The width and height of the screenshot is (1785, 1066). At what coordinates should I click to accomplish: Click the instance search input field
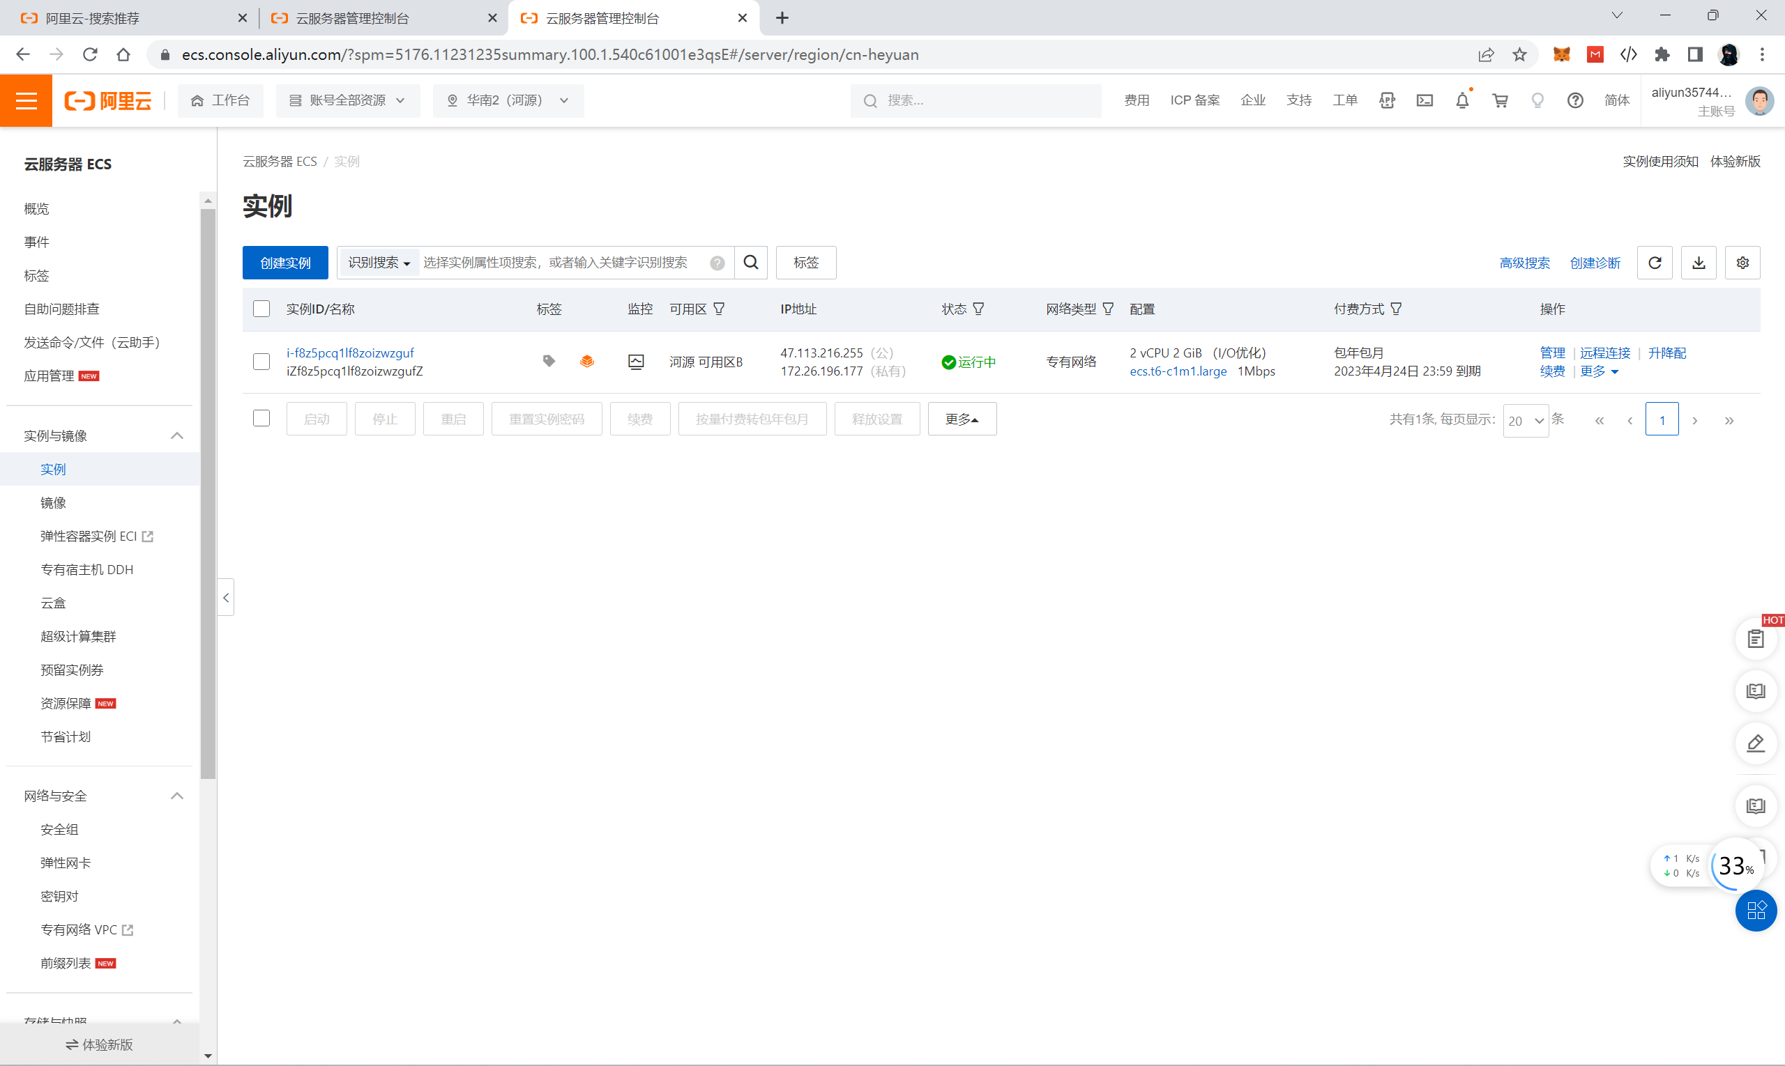click(x=561, y=262)
